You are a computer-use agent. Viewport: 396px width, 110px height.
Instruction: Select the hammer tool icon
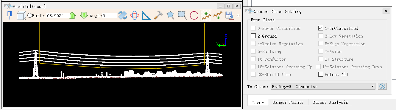(x=158, y=15)
